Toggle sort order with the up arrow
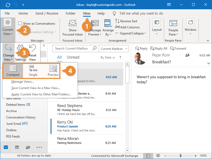The width and height of the screenshot is (212, 159). (120, 58)
